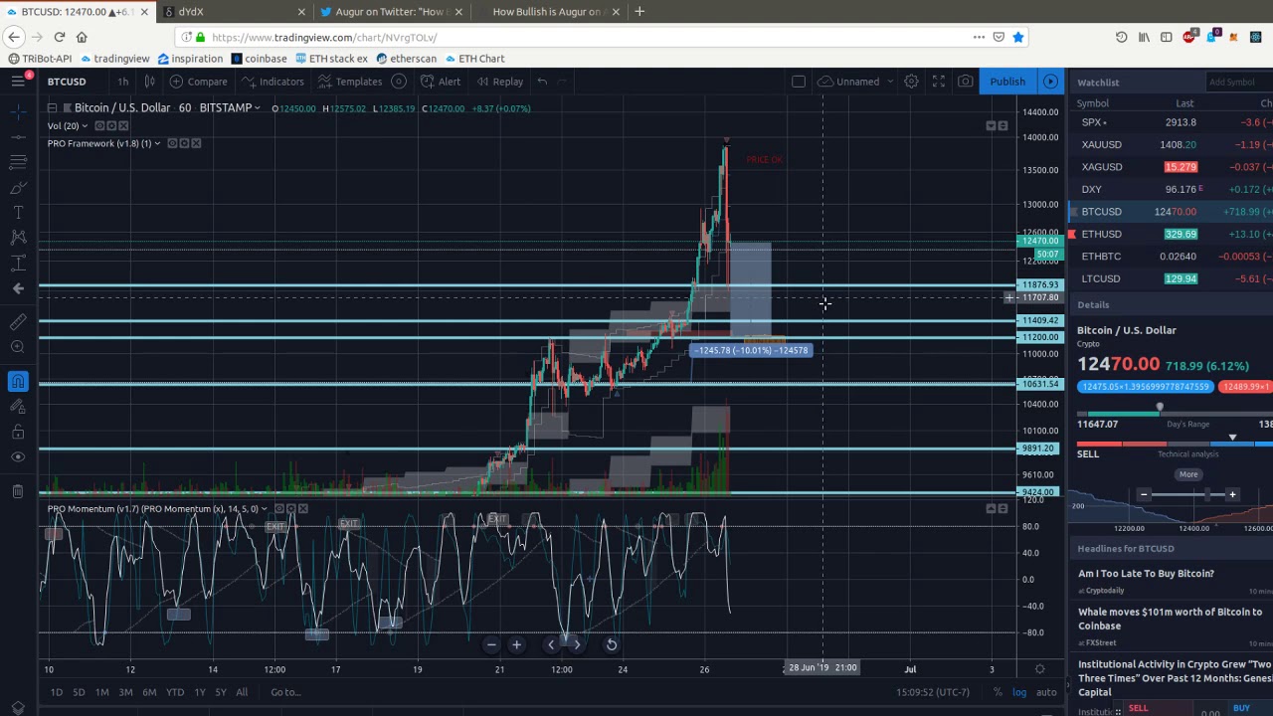Remove the Vol (20) indicator
The height and width of the screenshot is (716, 1273).
[x=123, y=126]
